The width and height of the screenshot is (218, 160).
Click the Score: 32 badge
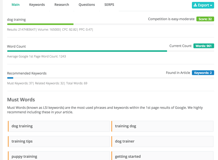click(205, 19)
